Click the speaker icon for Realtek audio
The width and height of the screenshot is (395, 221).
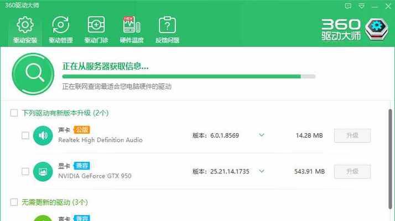43,136
